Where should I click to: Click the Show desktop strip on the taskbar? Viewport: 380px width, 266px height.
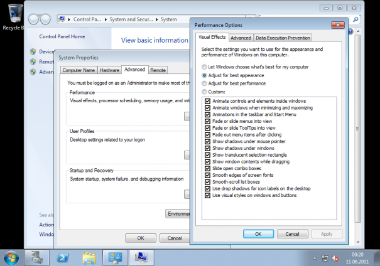tap(377, 258)
